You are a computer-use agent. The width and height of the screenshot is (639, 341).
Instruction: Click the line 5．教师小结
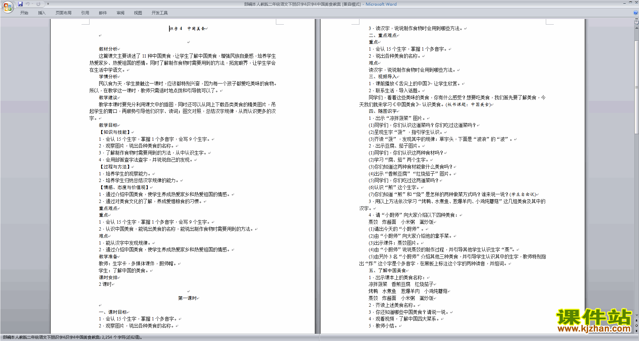click(x=384, y=326)
